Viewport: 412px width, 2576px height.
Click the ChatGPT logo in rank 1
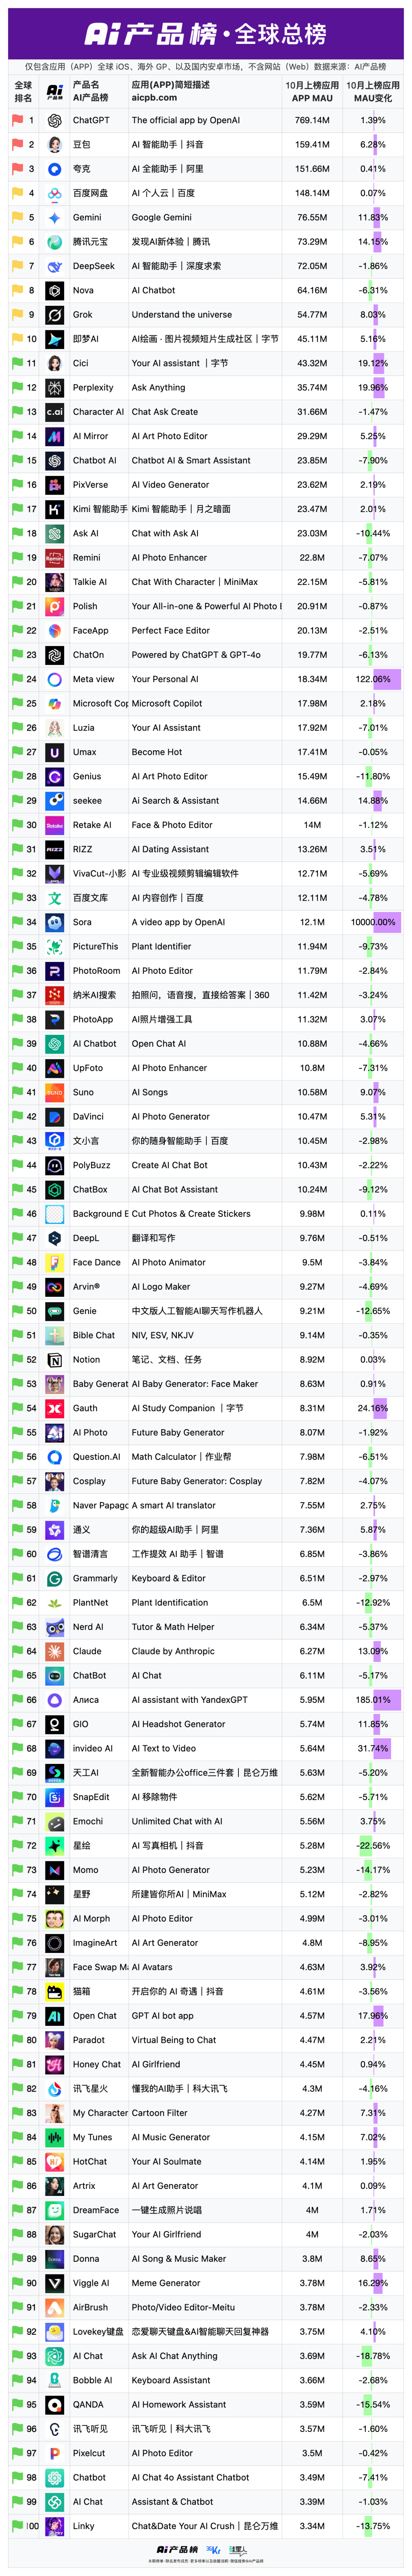coord(55,120)
